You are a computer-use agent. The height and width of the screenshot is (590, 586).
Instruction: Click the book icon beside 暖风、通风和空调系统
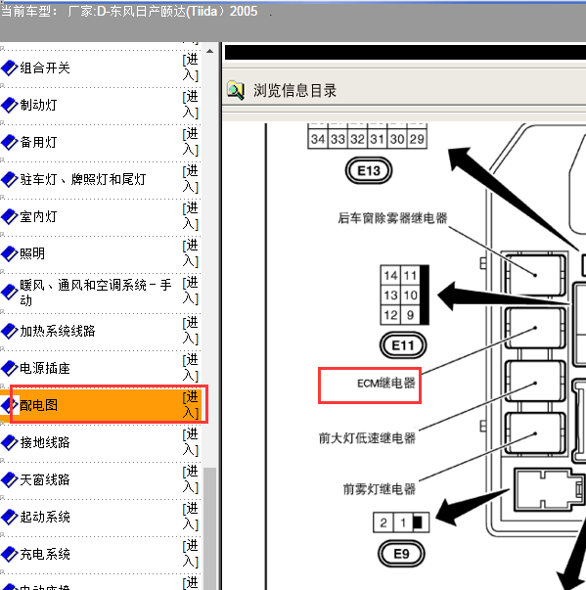click(x=10, y=293)
